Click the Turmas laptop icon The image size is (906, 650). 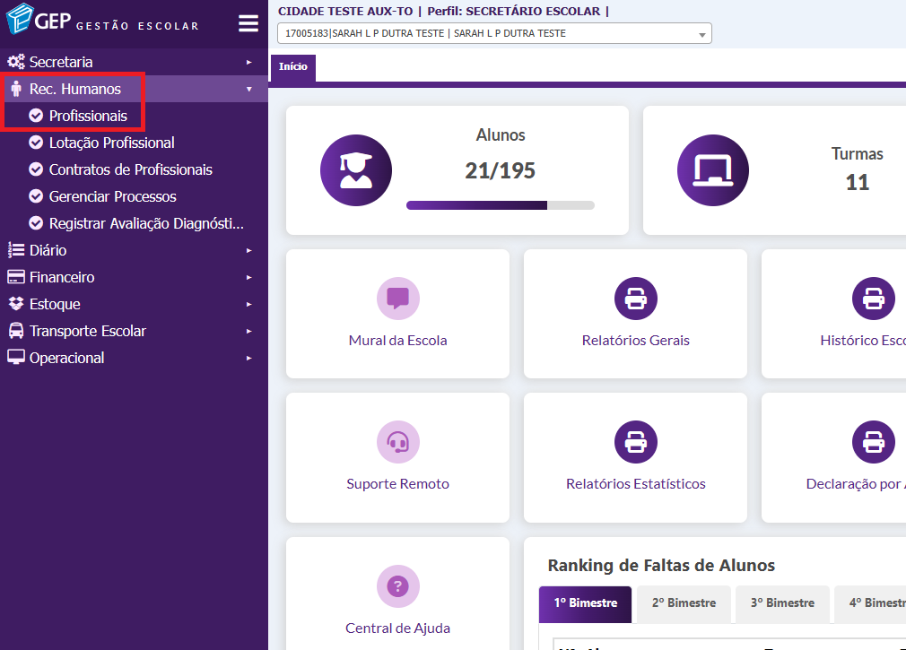tap(712, 170)
